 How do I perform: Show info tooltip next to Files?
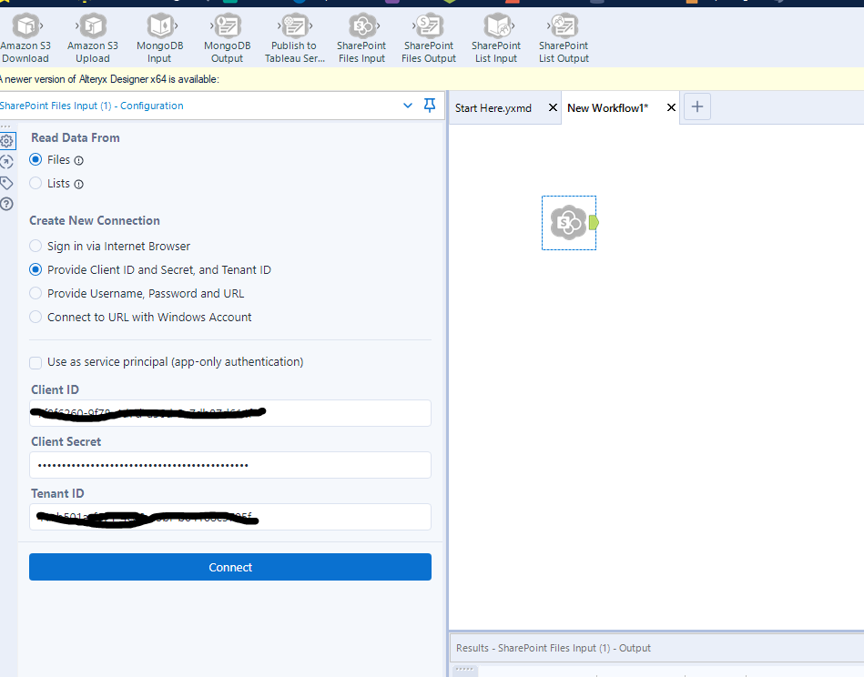79,161
